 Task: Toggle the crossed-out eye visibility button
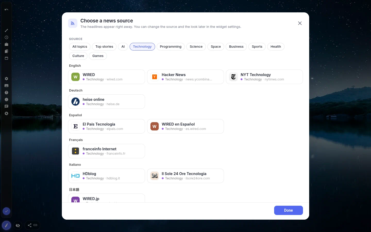click(x=18, y=225)
